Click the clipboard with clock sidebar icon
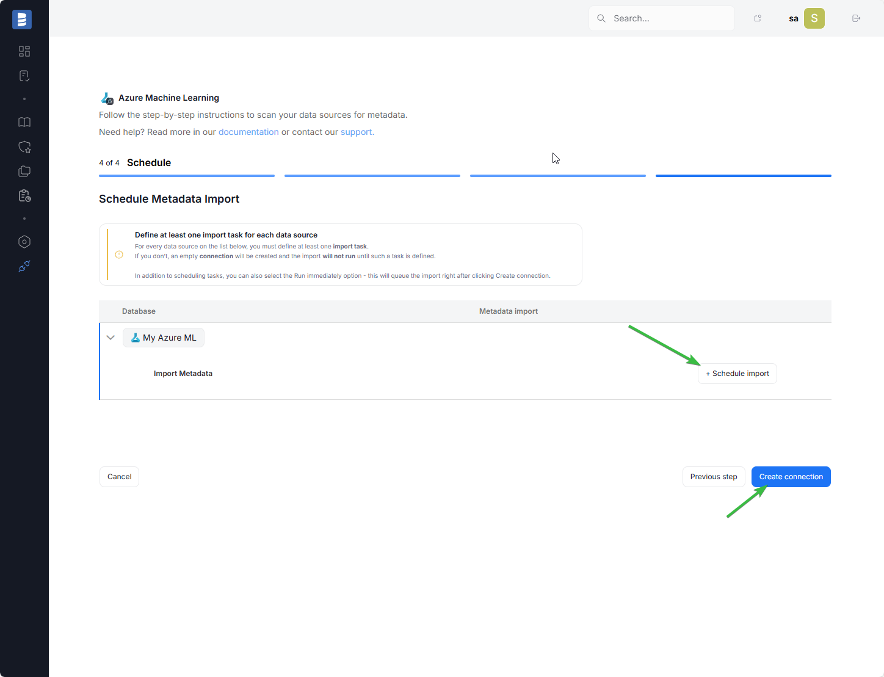The height and width of the screenshot is (677, 884). [x=24, y=196]
